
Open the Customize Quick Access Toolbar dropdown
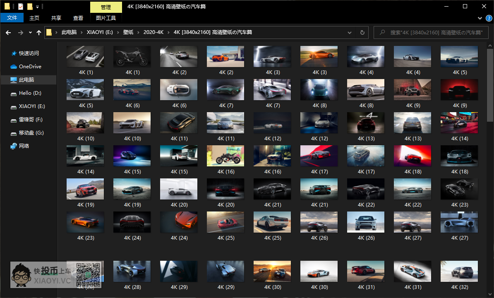click(38, 7)
